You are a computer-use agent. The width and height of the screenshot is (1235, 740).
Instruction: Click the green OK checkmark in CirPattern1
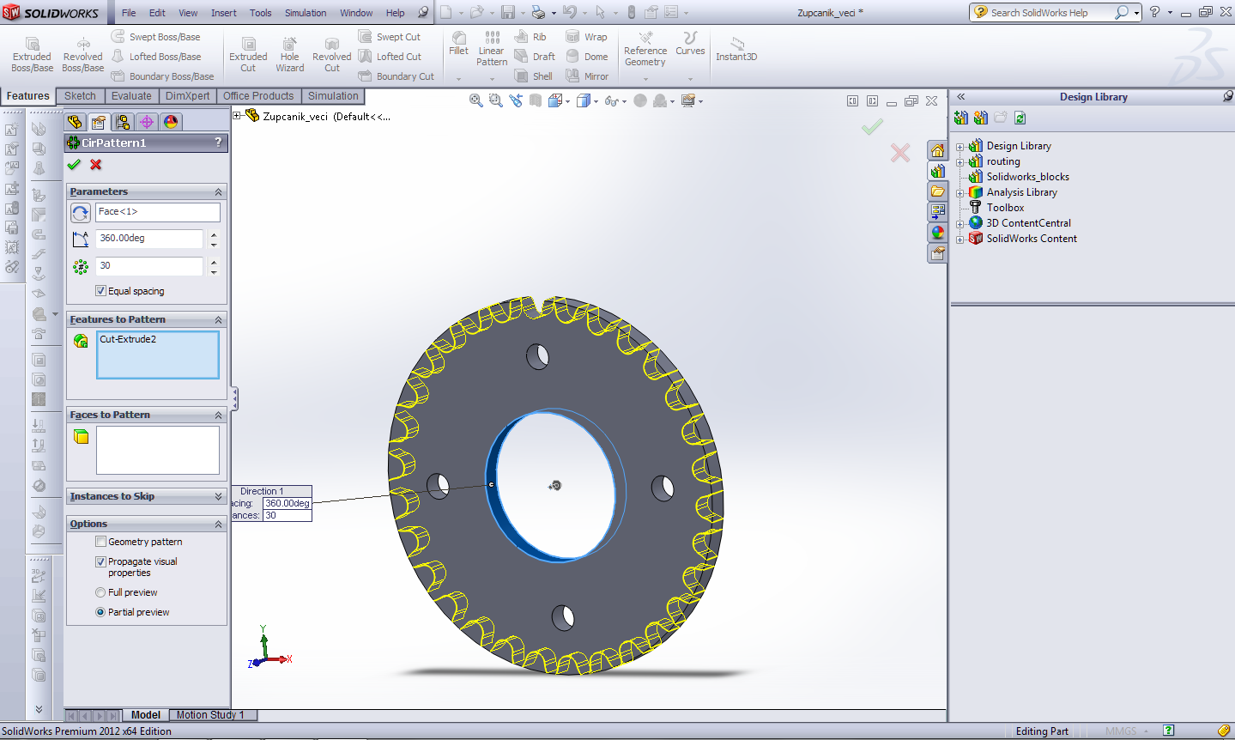74,165
